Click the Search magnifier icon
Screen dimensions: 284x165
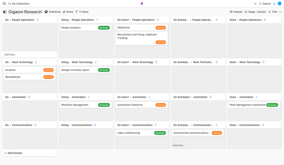coord(260,3)
